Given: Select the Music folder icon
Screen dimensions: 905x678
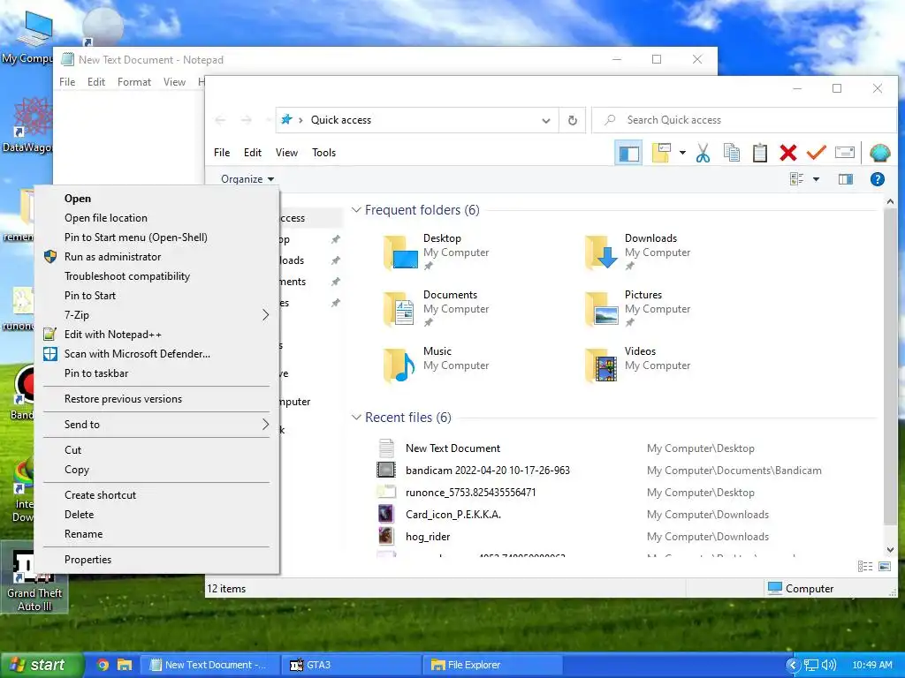Looking at the screenshot, I should click(400, 365).
